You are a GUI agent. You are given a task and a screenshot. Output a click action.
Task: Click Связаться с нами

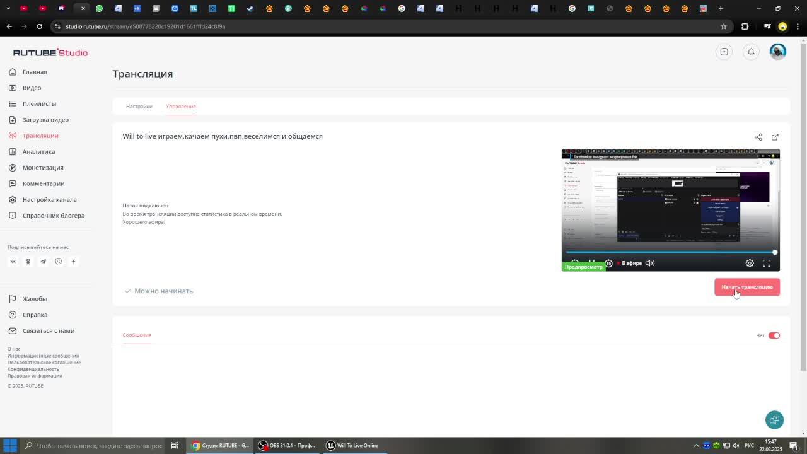pyautogui.click(x=42, y=330)
